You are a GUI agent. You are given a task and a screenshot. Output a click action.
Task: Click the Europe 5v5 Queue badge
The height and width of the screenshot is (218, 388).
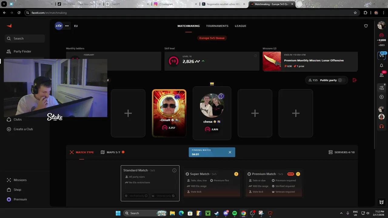coord(212,38)
